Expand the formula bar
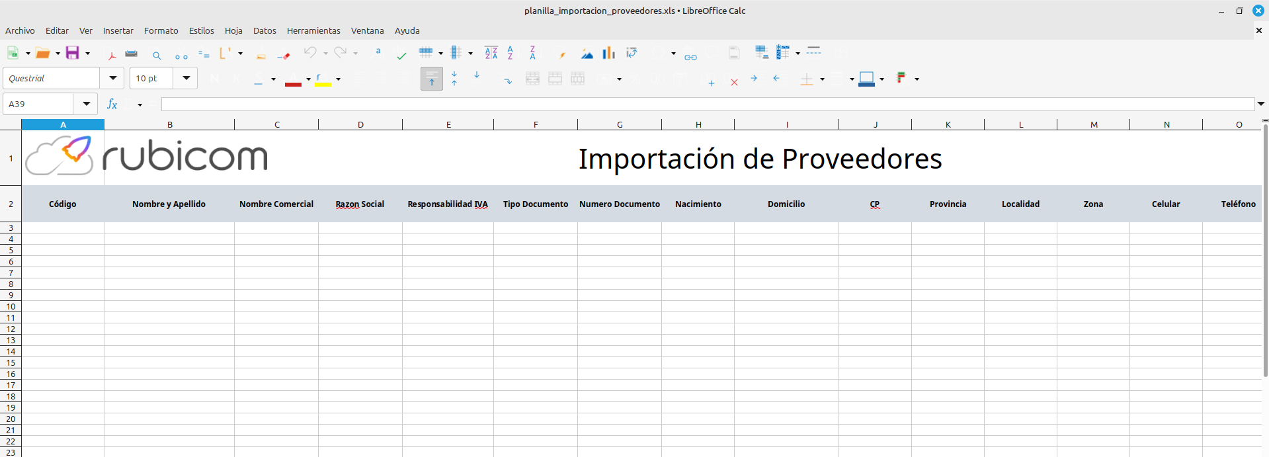This screenshot has height=457, width=1269. point(1261,104)
